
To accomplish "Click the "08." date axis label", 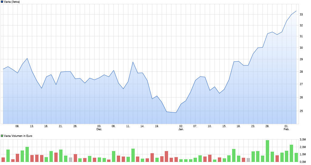I will pos(18,126).
